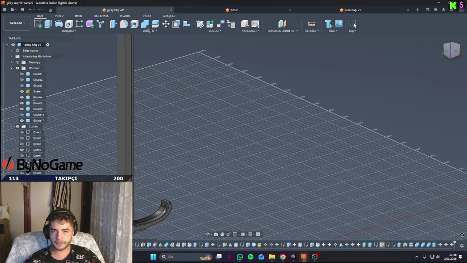Switch to the YÜZEY tab
Viewport: 467px width, 263px height.
[59, 16]
